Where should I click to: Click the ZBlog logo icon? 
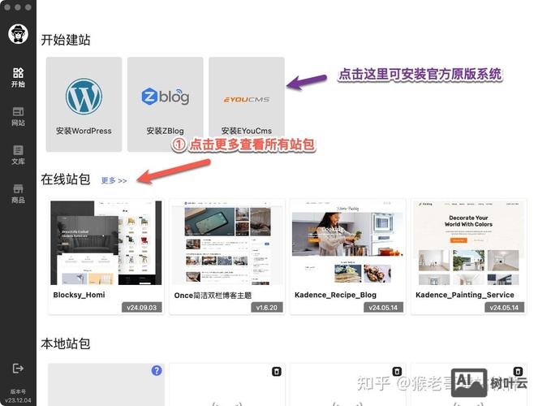tap(166, 97)
